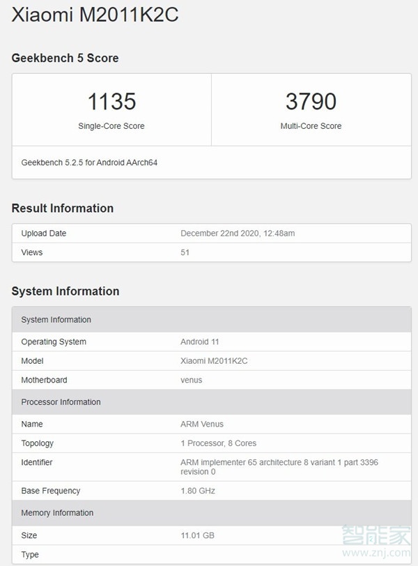Screen dimensions: 418x566
Task: Click the Xiaomi M2011K2C page title
Action: [95, 15]
